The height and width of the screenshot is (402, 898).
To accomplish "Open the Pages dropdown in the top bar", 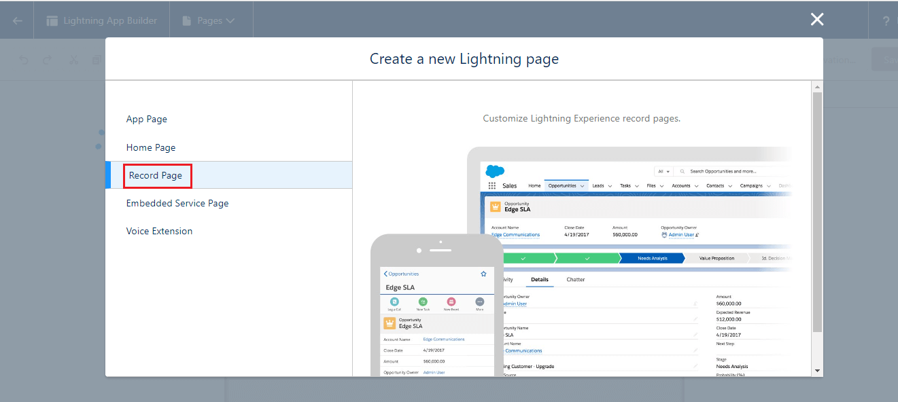I will point(211,20).
